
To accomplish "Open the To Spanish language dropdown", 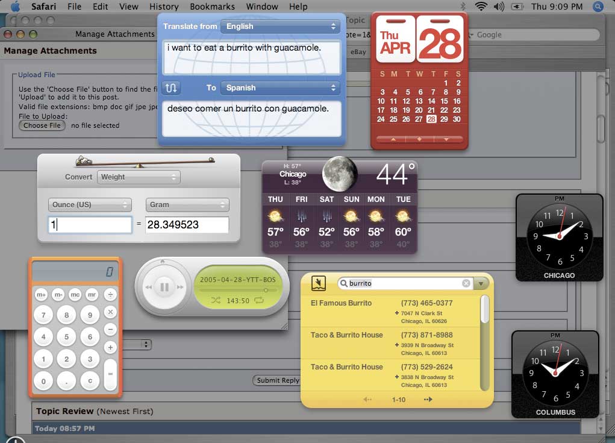I will pos(281,87).
